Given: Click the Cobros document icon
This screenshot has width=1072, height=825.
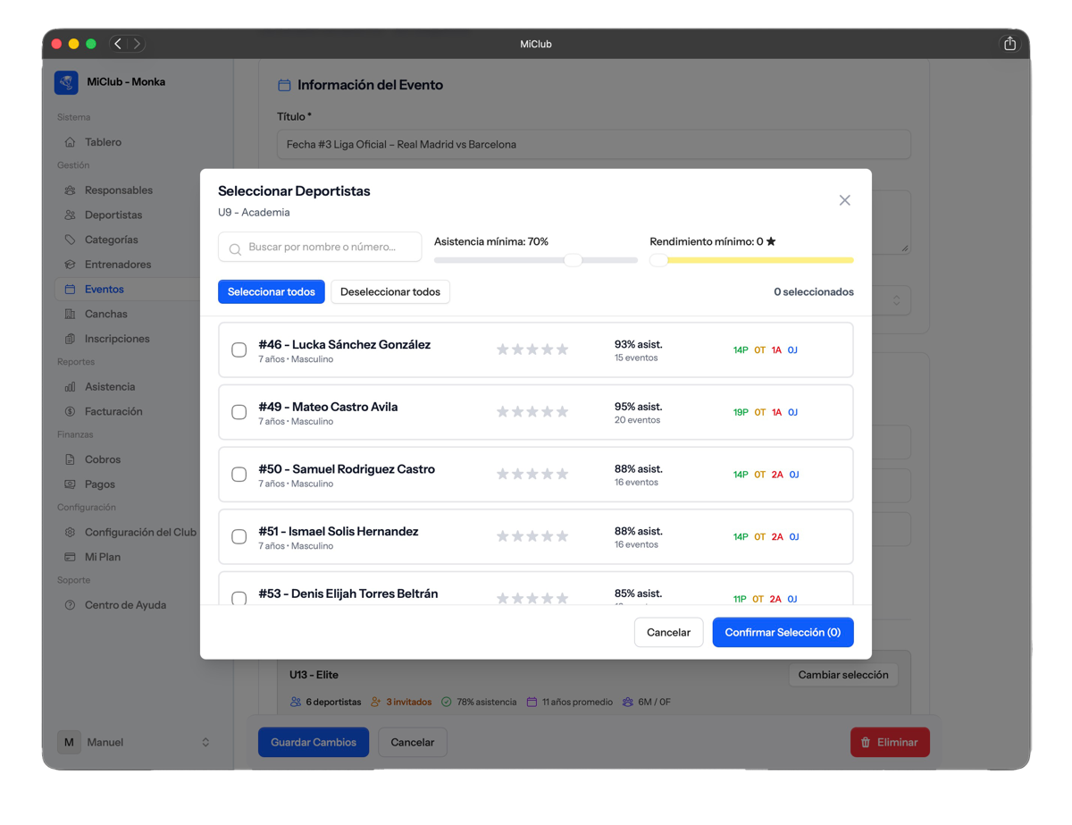Looking at the screenshot, I should tap(70, 459).
